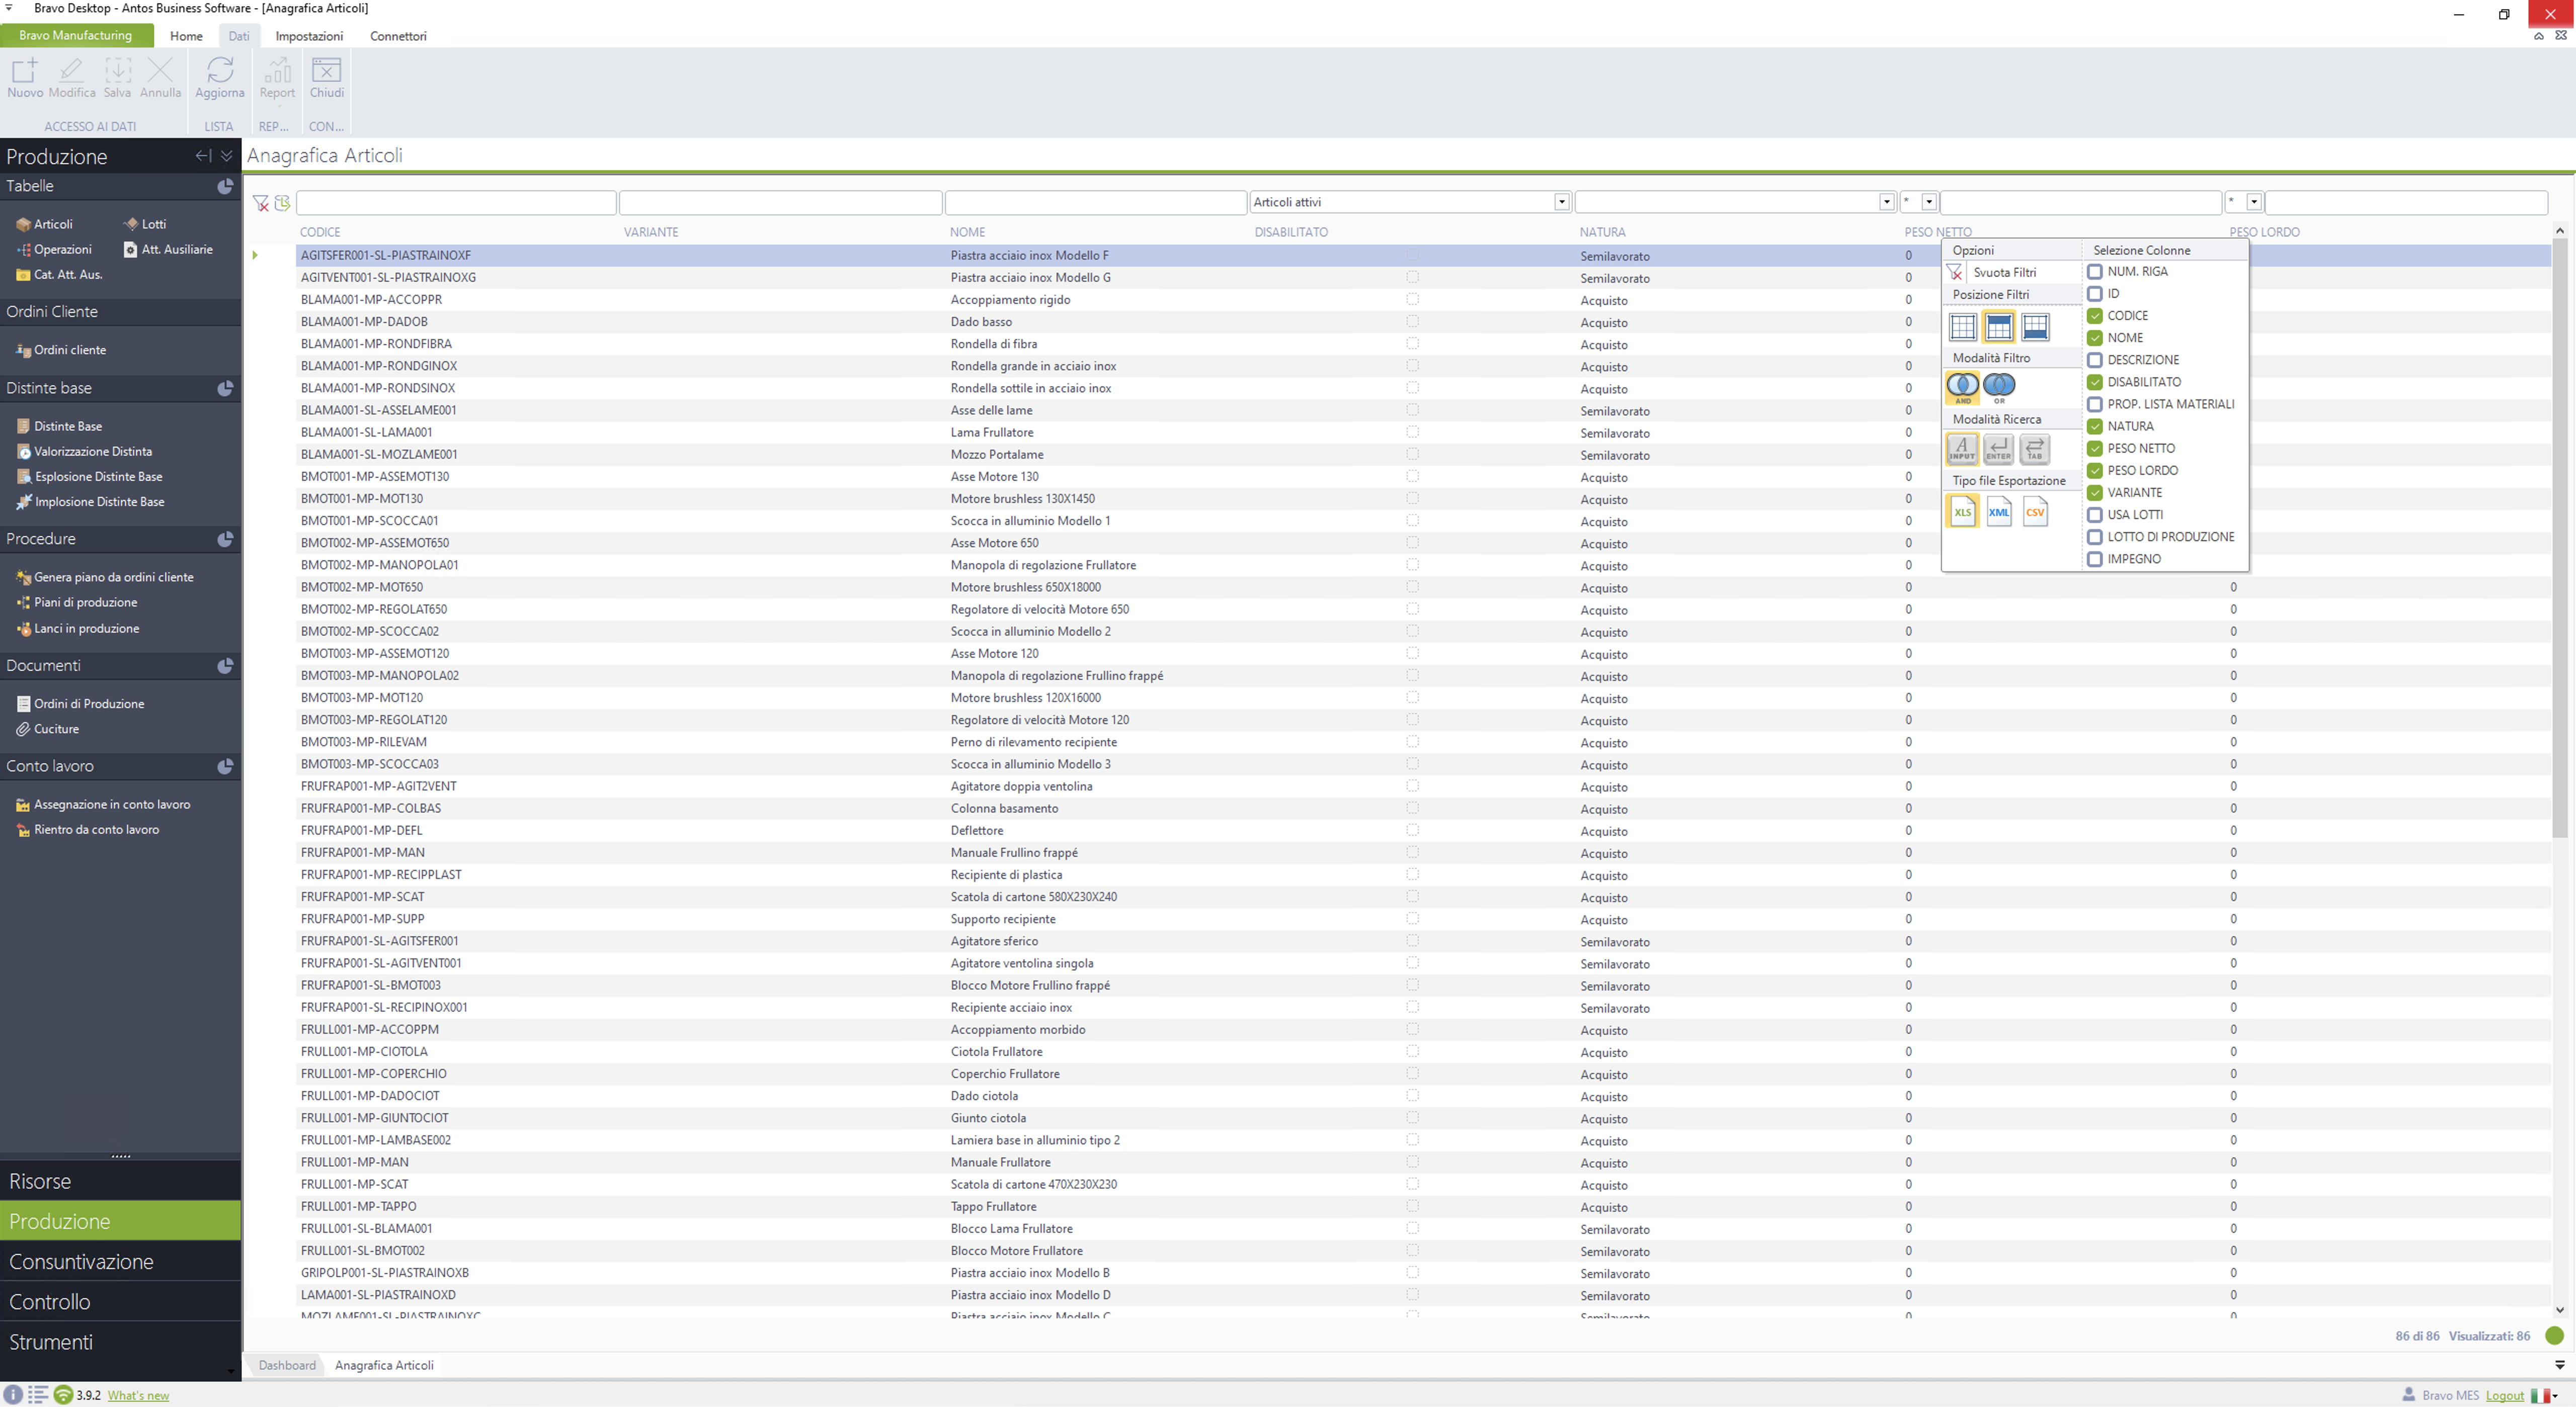The image size is (2576, 1407).
Task: Open the Consuntivazione module
Action: tap(120, 1261)
